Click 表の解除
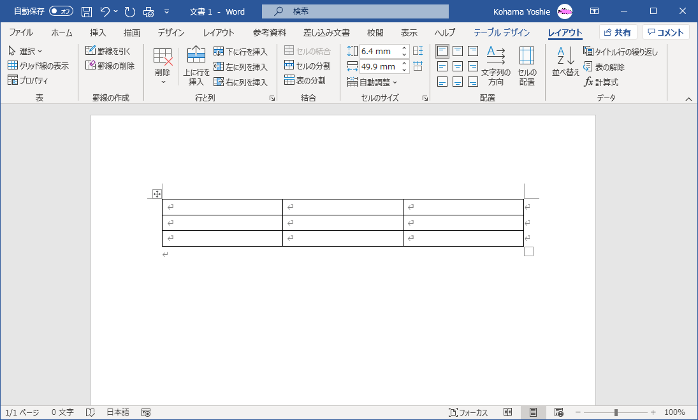This screenshot has height=420, width=698. point(604,67)
